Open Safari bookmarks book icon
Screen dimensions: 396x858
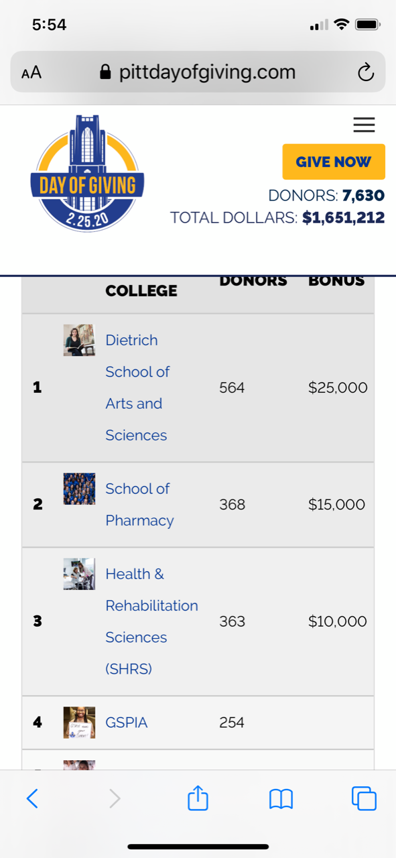tap(281, 798)
